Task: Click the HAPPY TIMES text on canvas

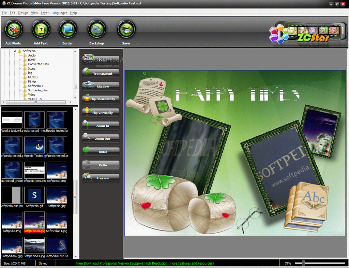Action: coord(238,94)
